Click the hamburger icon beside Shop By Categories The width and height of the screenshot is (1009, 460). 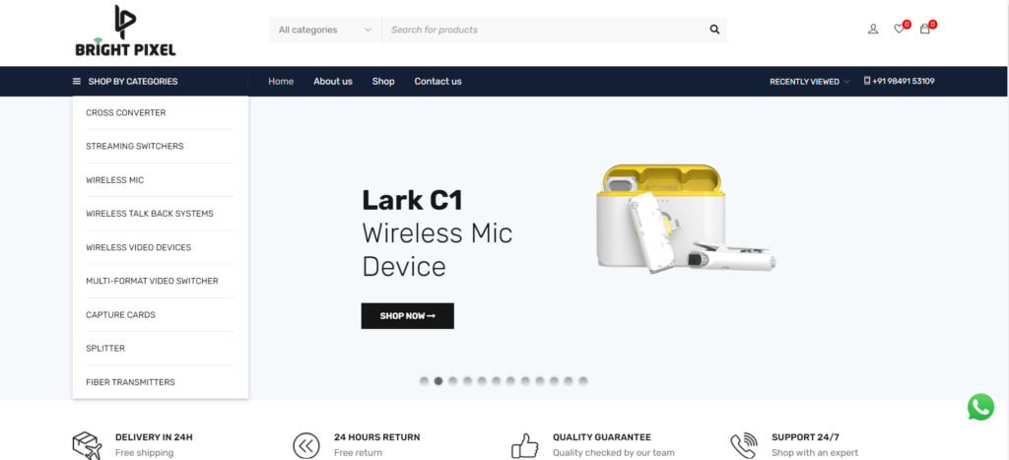[x=77, y=82]
